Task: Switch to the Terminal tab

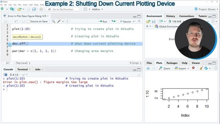Action: pos(22,69)
